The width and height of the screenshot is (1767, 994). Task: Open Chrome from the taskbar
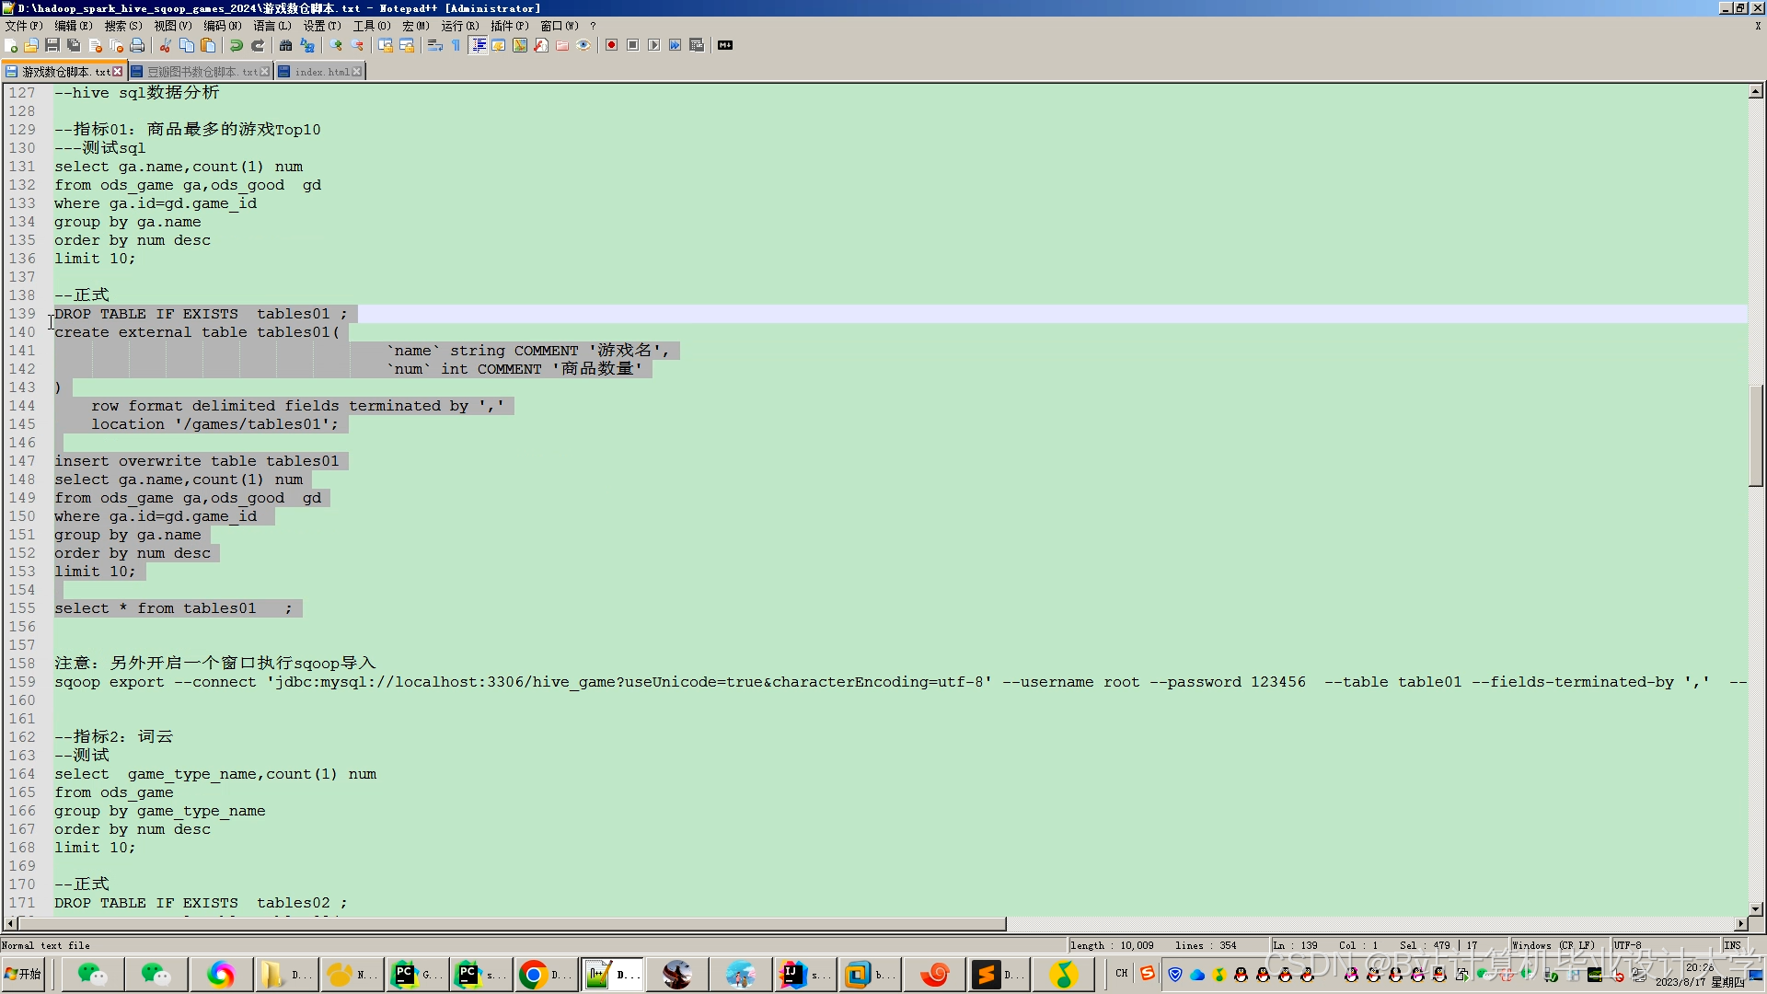coord(534,974)
